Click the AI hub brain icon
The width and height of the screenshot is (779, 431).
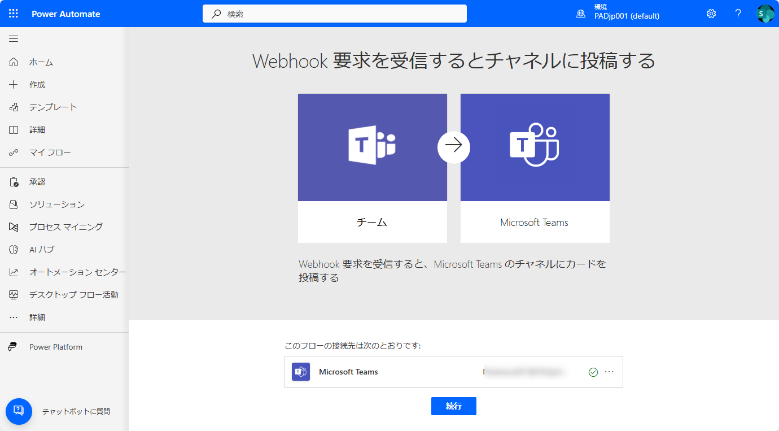14,250
